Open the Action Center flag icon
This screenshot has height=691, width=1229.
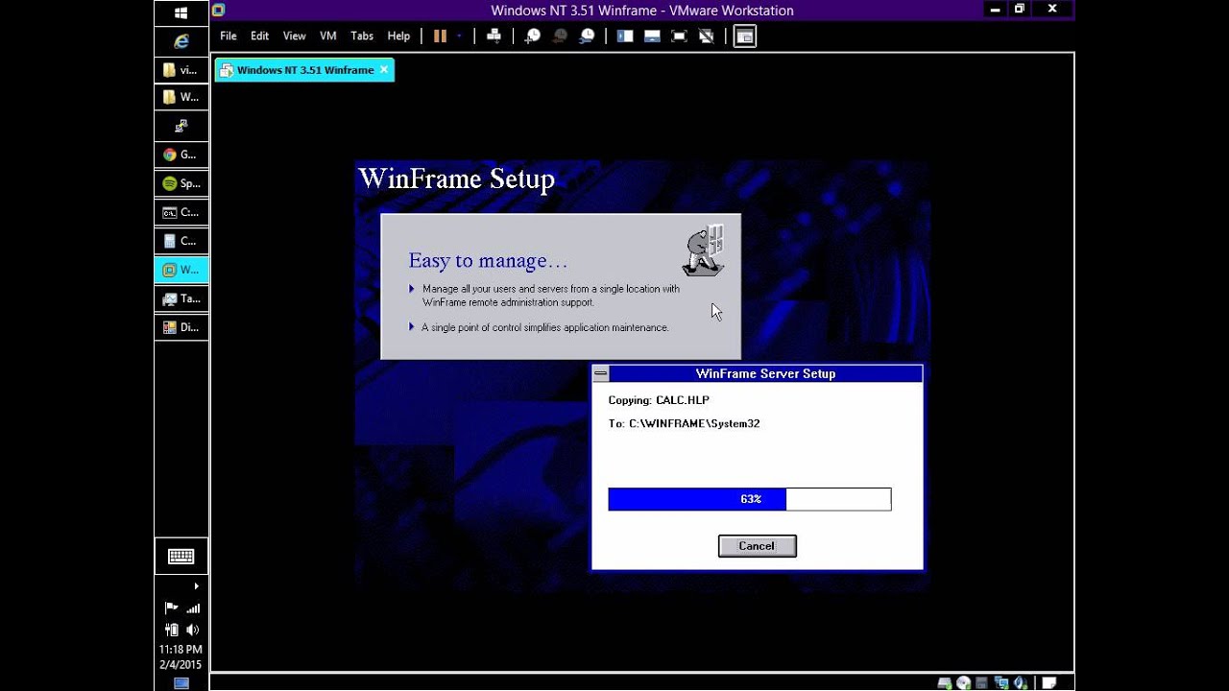[x=171, y=608]
